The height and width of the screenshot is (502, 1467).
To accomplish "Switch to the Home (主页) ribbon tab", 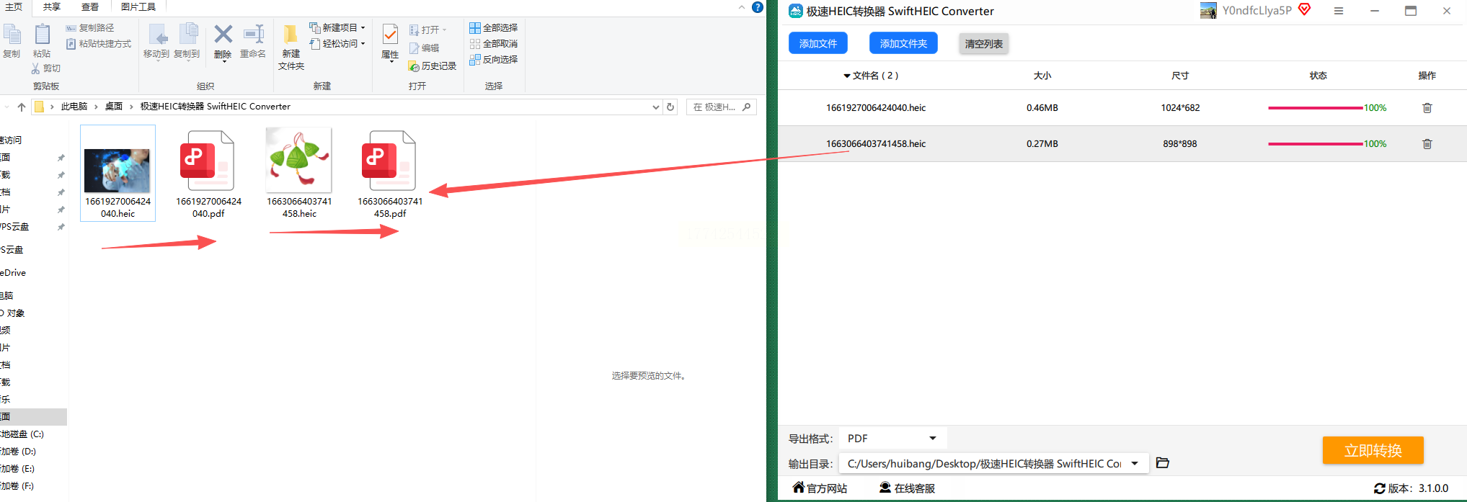I will pos(13,6).
